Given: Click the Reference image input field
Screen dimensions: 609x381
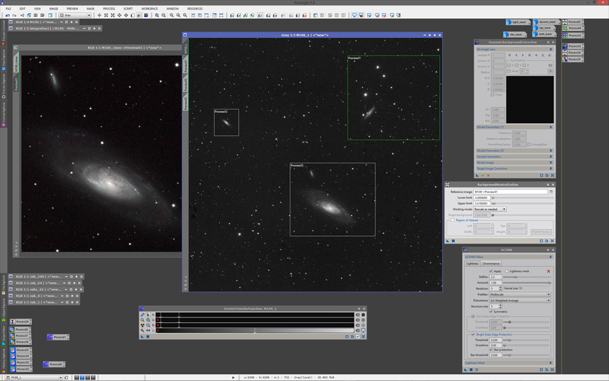Looking at the screenshot, I should 510,192.
